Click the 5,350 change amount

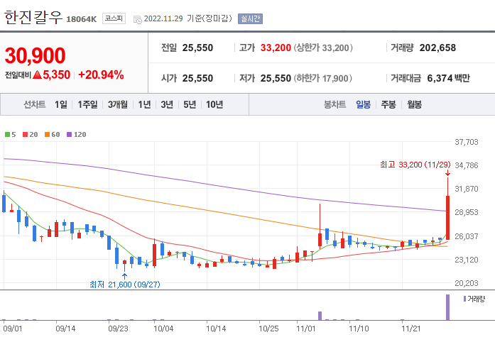tap(57, 75)
